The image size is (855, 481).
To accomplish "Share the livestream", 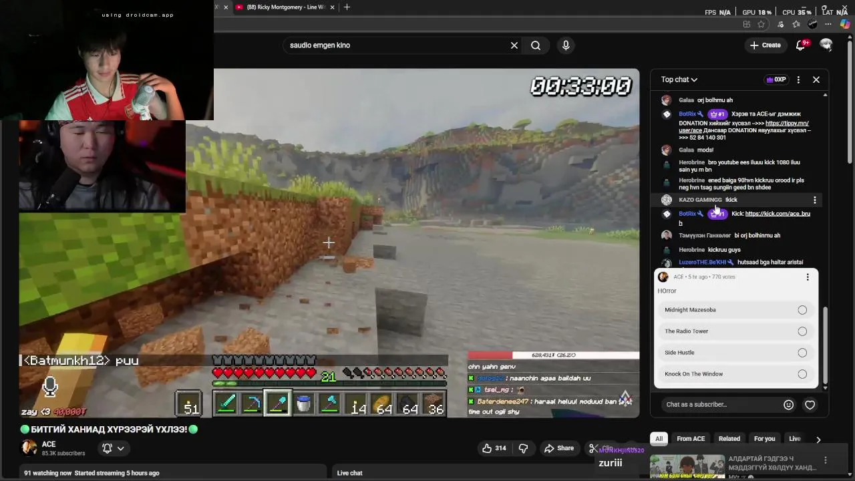I will (x=558, y=448).
